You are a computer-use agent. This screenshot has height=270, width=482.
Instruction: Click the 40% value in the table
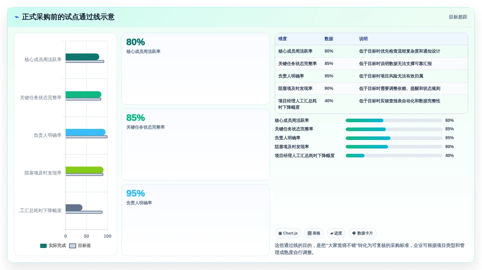[x=329, y=101]
